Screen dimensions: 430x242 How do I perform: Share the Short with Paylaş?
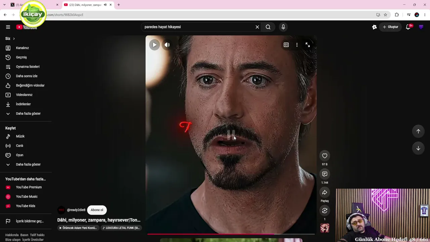[x=325, y=193]
